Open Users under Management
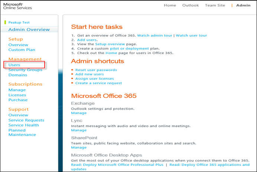257x172 pixels. click(14, 65)
